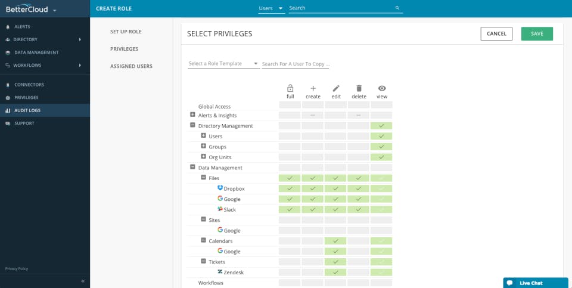Click the create plus column icon
The height and width of the screenshot is (288, 572).
tap(313, 88)
